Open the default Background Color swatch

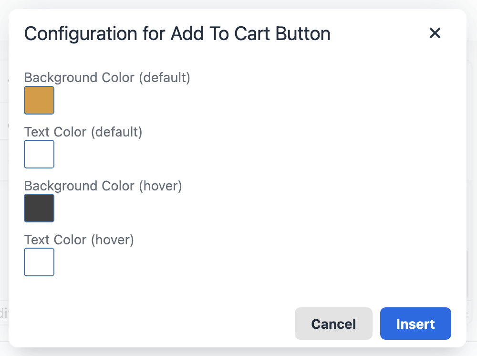point(39,100)
